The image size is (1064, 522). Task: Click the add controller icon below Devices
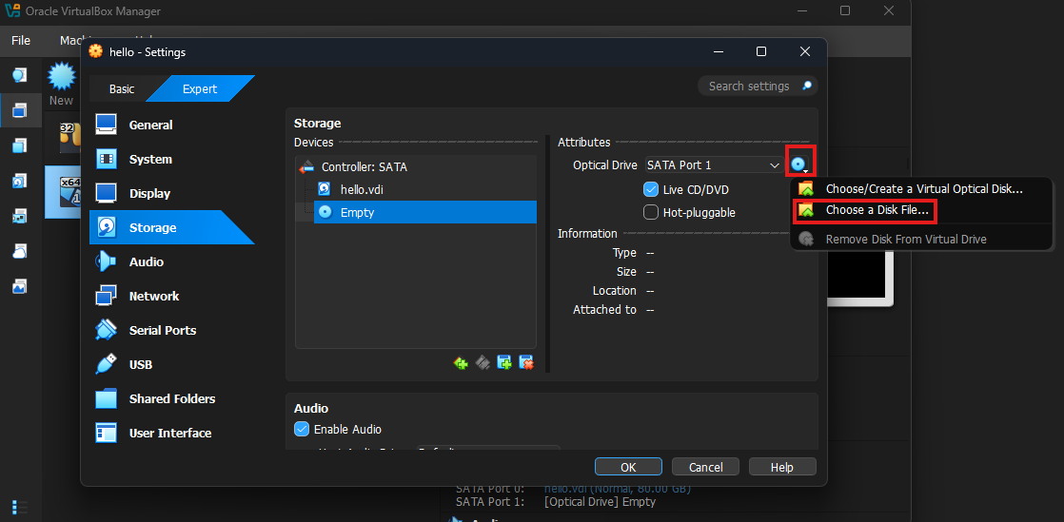[x=461, y=362]
